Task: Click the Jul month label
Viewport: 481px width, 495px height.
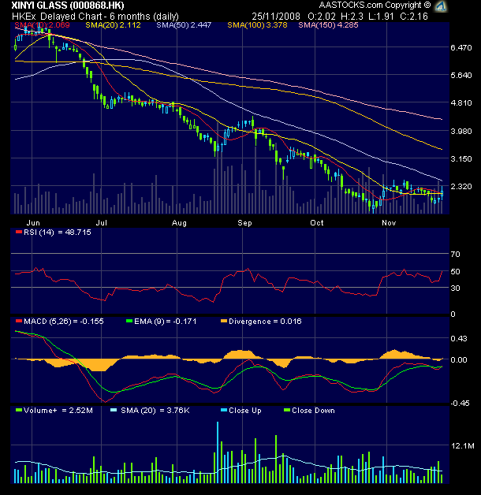Action: (x=102, y=223)
